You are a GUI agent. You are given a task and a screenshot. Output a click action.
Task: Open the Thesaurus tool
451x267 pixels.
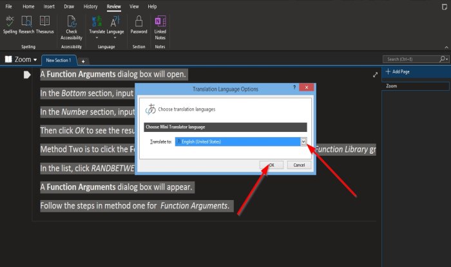pos(45,24)
